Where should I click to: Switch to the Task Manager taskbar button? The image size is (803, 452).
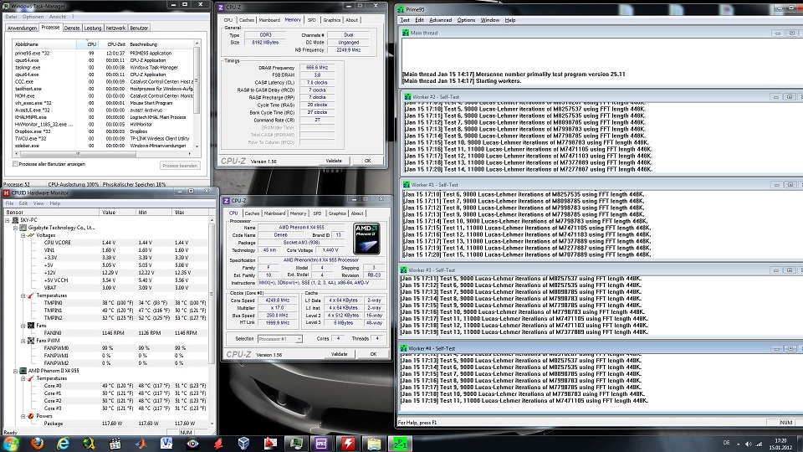click(296, 444)
